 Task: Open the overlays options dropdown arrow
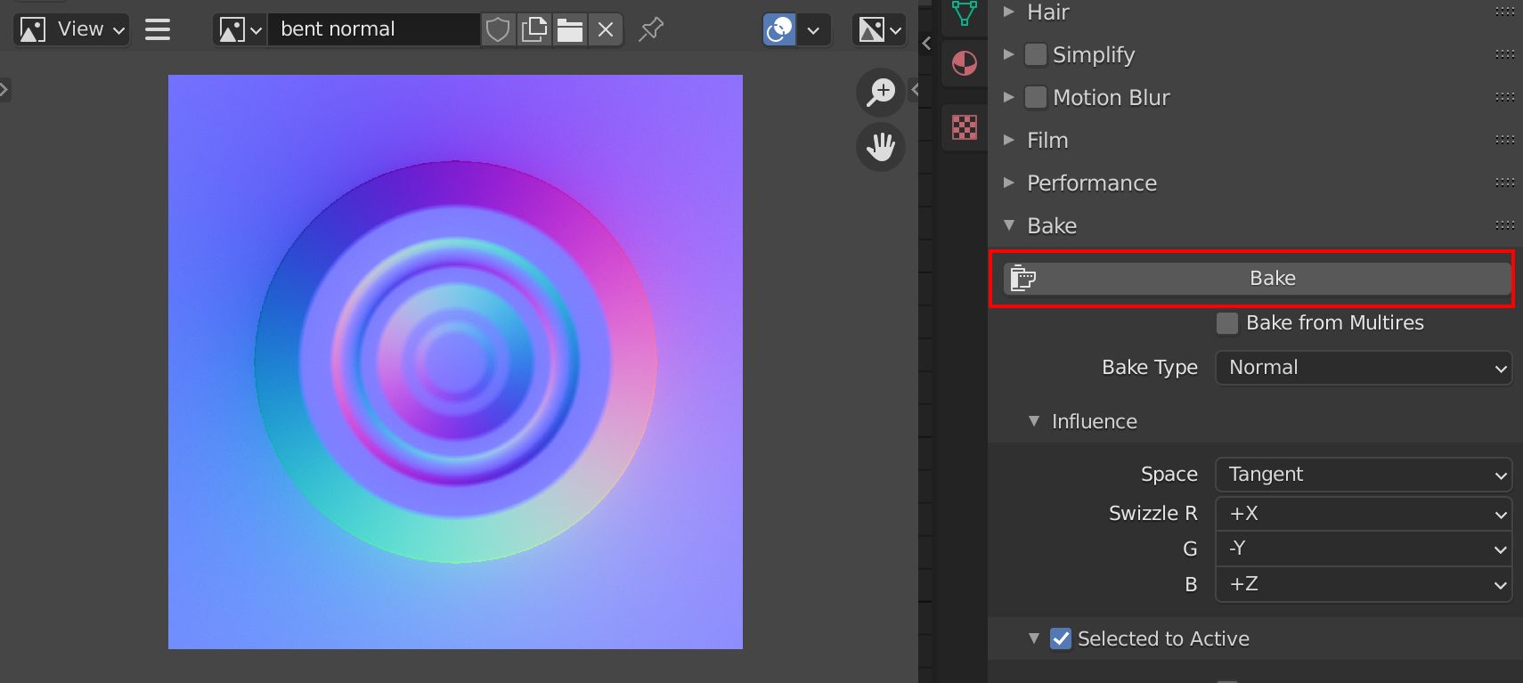click(813, 29)
